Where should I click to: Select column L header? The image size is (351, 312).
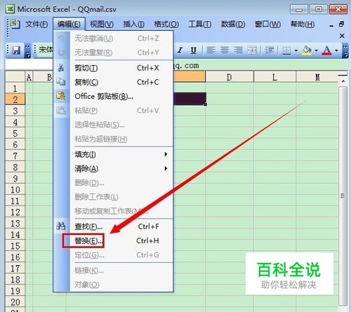[274, 77]
